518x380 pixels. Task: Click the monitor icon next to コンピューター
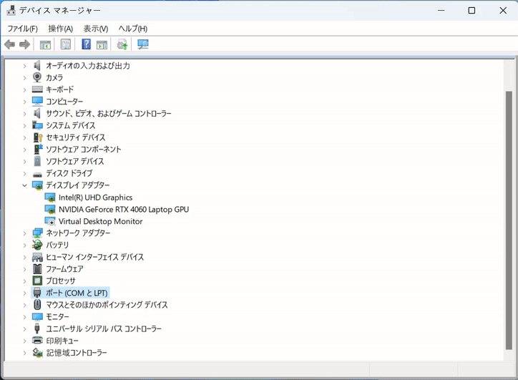(37, 101)
